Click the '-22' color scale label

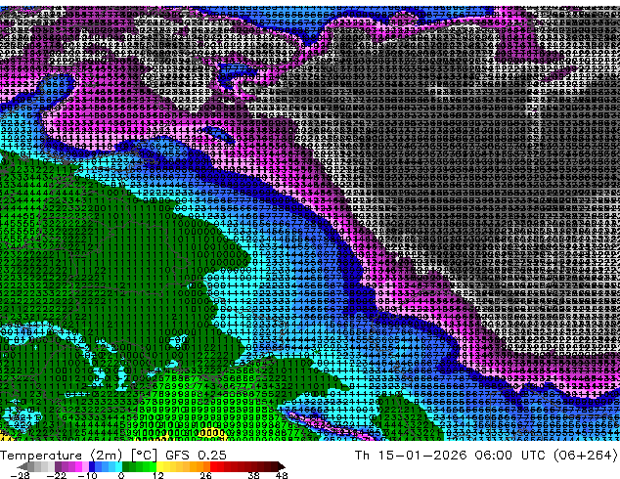pos(56,475)
